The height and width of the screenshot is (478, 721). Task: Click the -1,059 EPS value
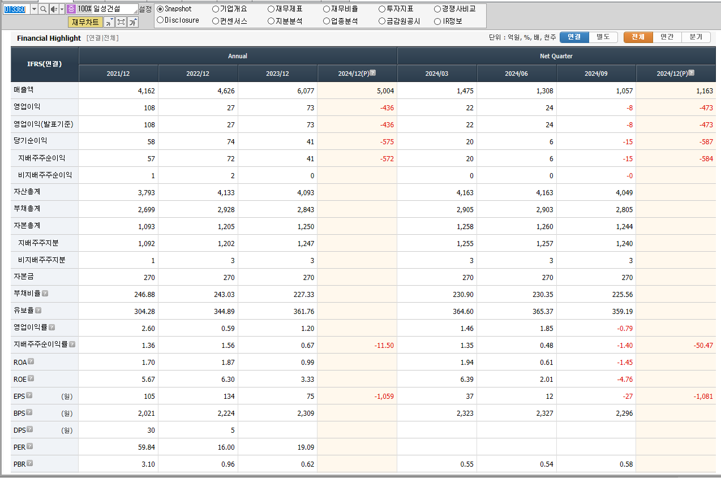point(384,396)
